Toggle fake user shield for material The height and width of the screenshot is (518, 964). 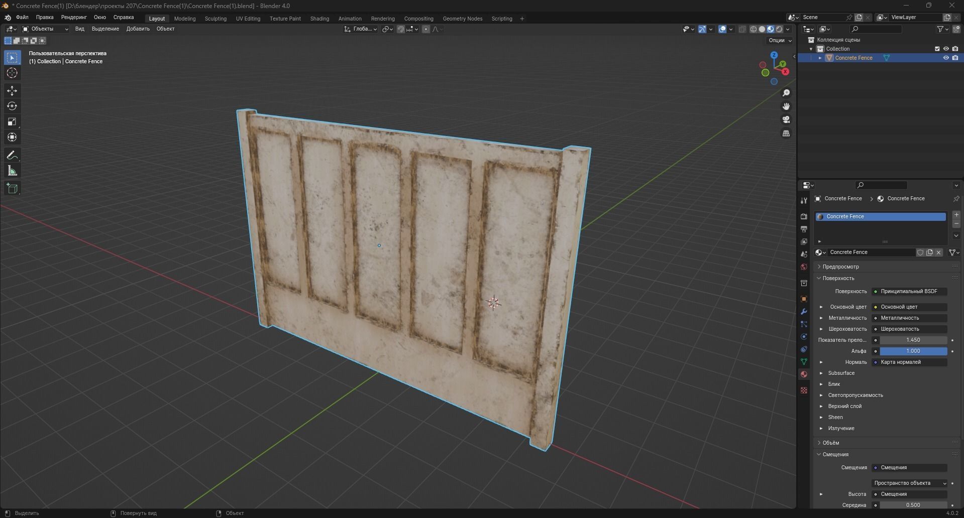coord(920,252)
